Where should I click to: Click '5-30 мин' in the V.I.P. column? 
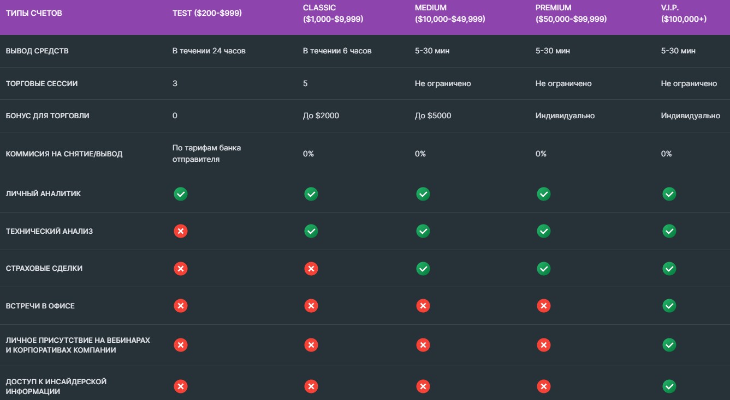tap(678, 51)
